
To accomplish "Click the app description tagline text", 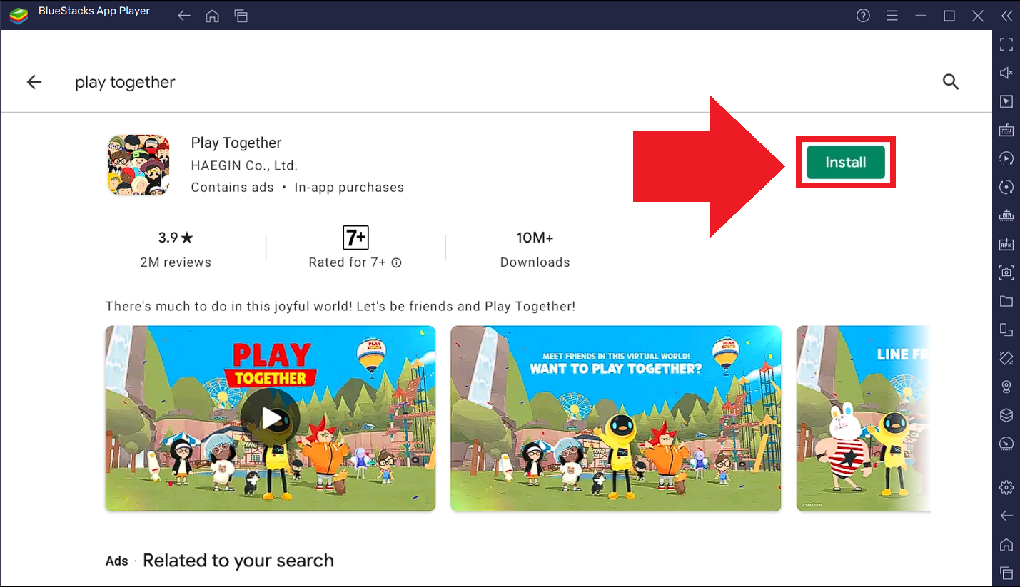I will 340,307.
